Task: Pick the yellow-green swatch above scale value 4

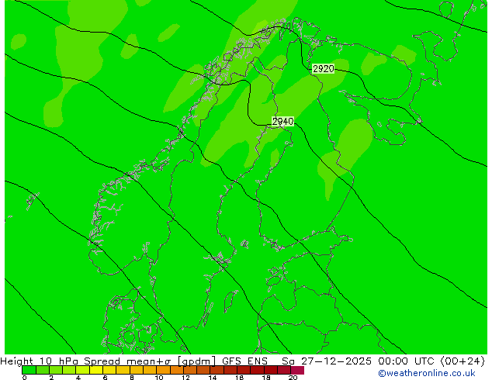Action: click(x=83, y=370)
